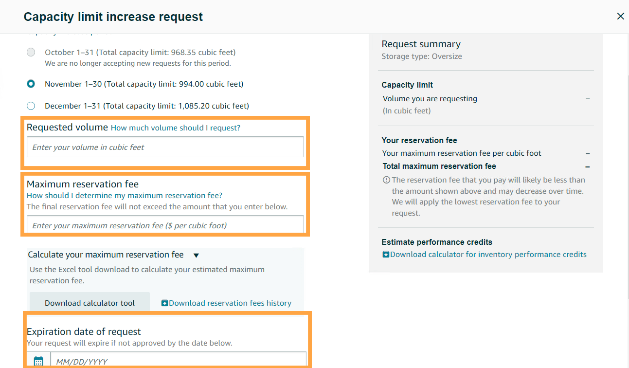The image size is (629, 368).
Task: Select the November 1–30 period option
Action: click(31, 84)
